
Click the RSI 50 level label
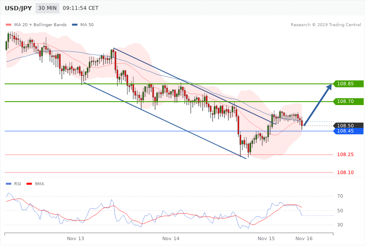(x=340, y=211)
